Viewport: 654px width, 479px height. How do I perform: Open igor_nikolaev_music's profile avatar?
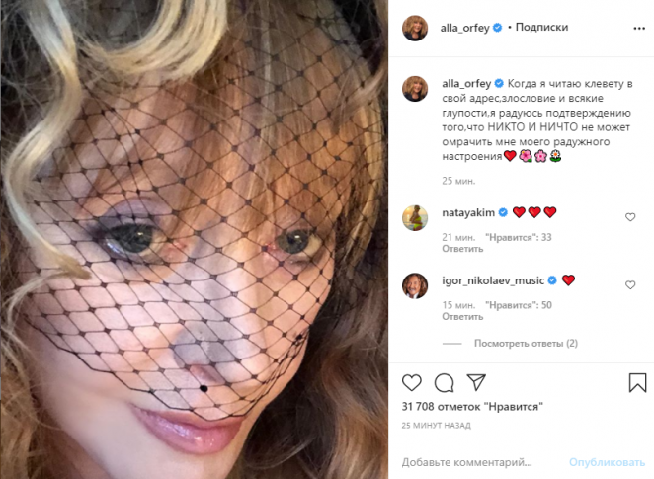pyautogui.click(x=415, y=285)
